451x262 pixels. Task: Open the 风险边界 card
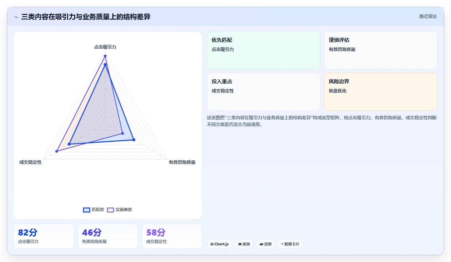[x=381, y=92]
